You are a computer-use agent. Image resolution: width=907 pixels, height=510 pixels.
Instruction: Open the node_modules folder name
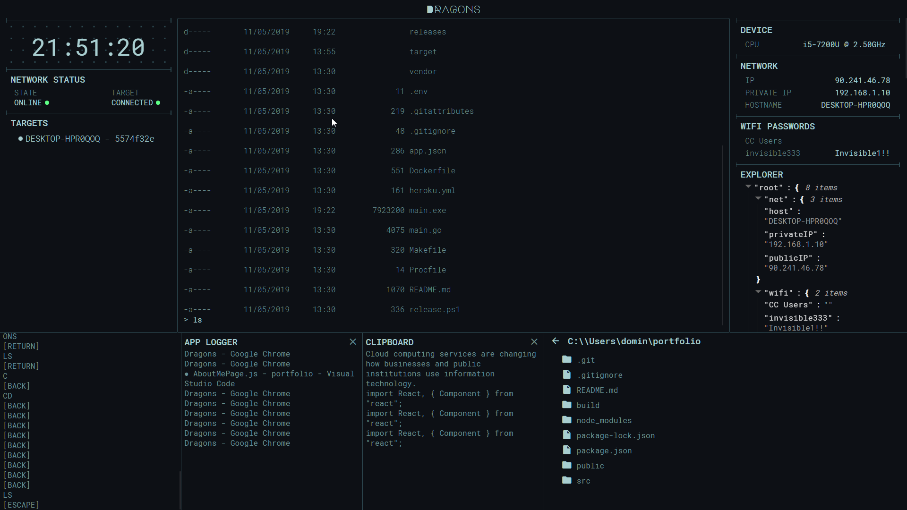point(604,421)
